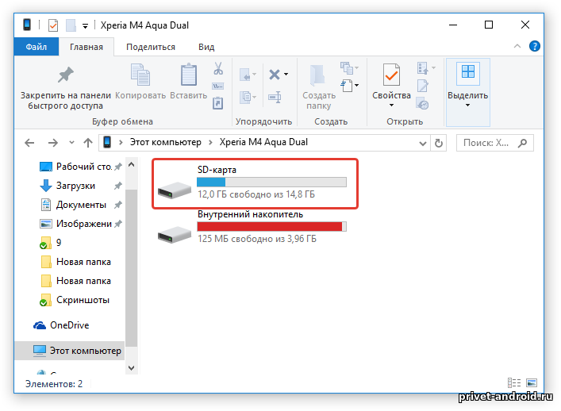Click the Help question mark icon
Image resolution: width=561 pixels, height=411 pixels.
coord(536,47)
